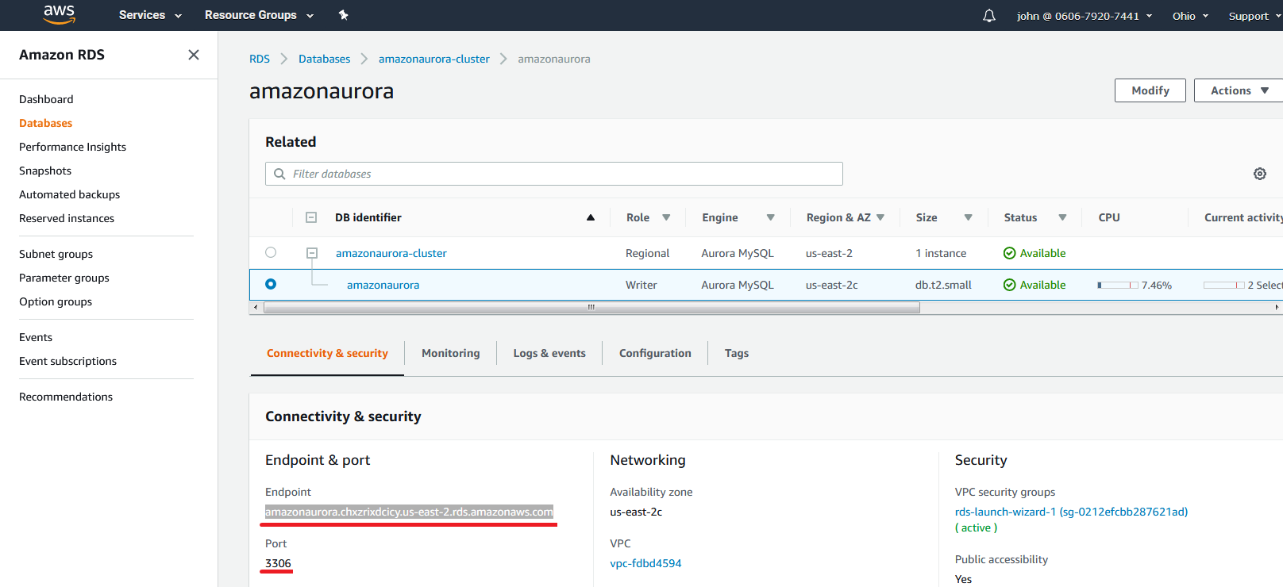Sort by DB identifier column arrow
Viewport: 1283px width, 587px height.
pos(591,217)
